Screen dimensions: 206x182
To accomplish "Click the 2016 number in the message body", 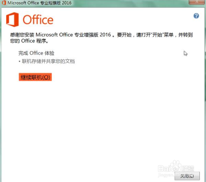I will 105,35.
